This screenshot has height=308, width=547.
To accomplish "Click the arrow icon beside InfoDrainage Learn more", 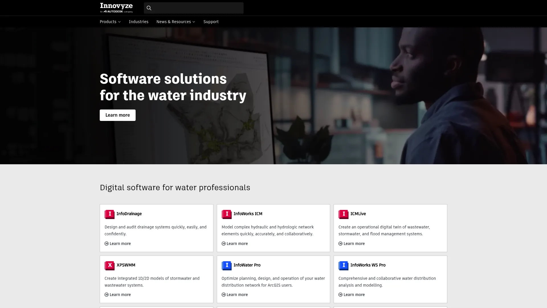I will (x=107, y=244).
